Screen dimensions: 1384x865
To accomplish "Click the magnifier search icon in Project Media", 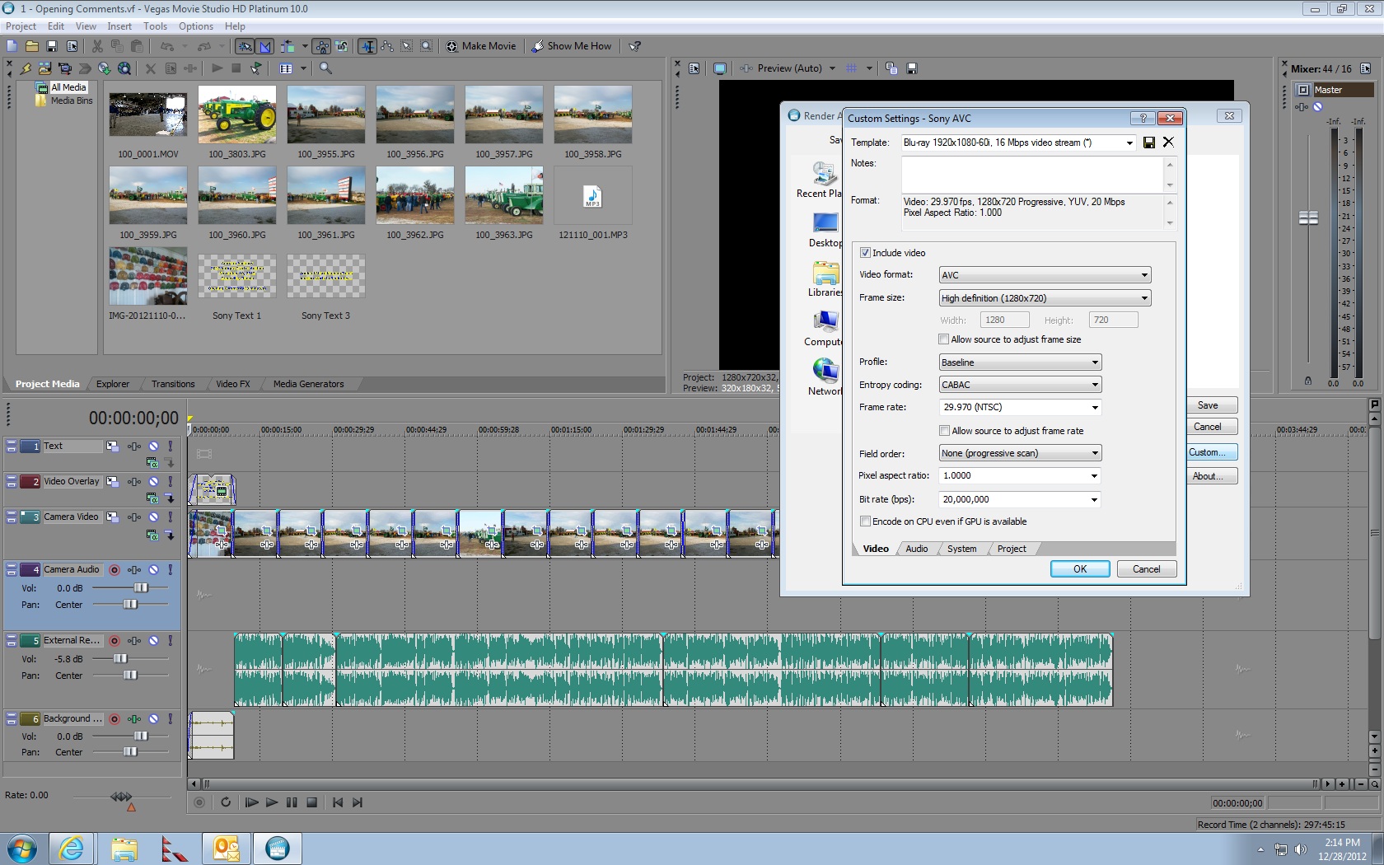I will (x=325, y=68).
